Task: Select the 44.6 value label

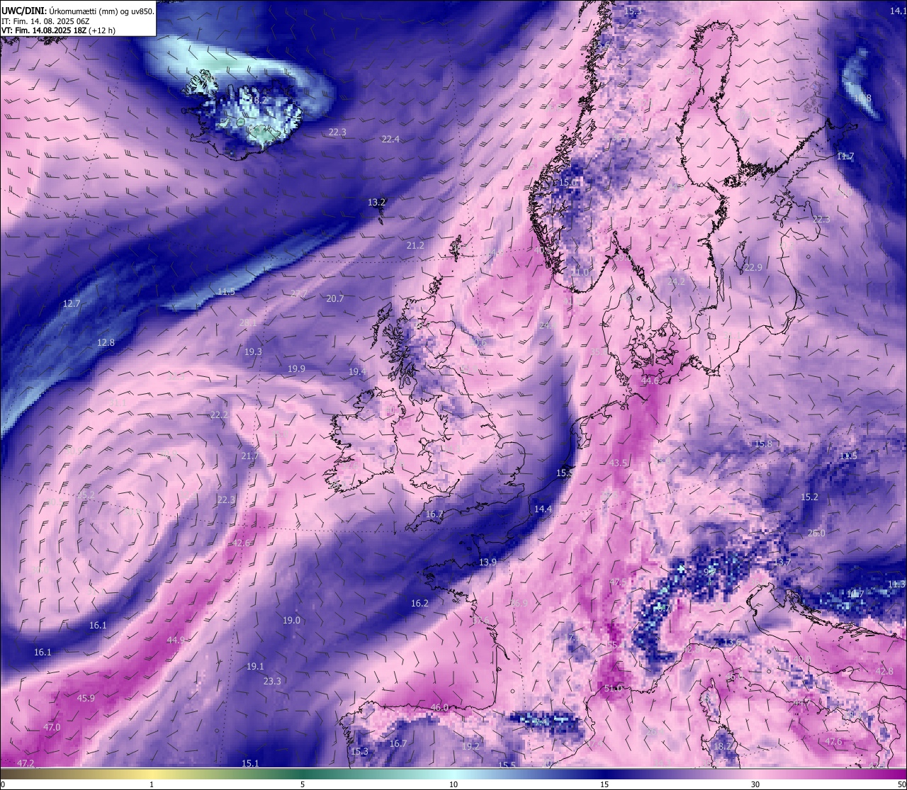Action: (650, 380)
